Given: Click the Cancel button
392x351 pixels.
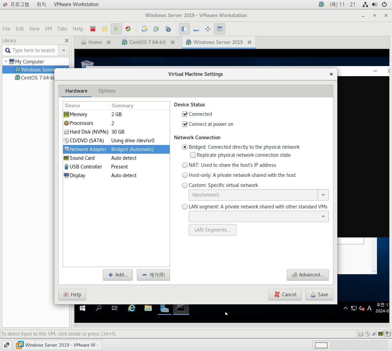Looking at the screenshot, I should pyautogui.click(x=285, y=295).
